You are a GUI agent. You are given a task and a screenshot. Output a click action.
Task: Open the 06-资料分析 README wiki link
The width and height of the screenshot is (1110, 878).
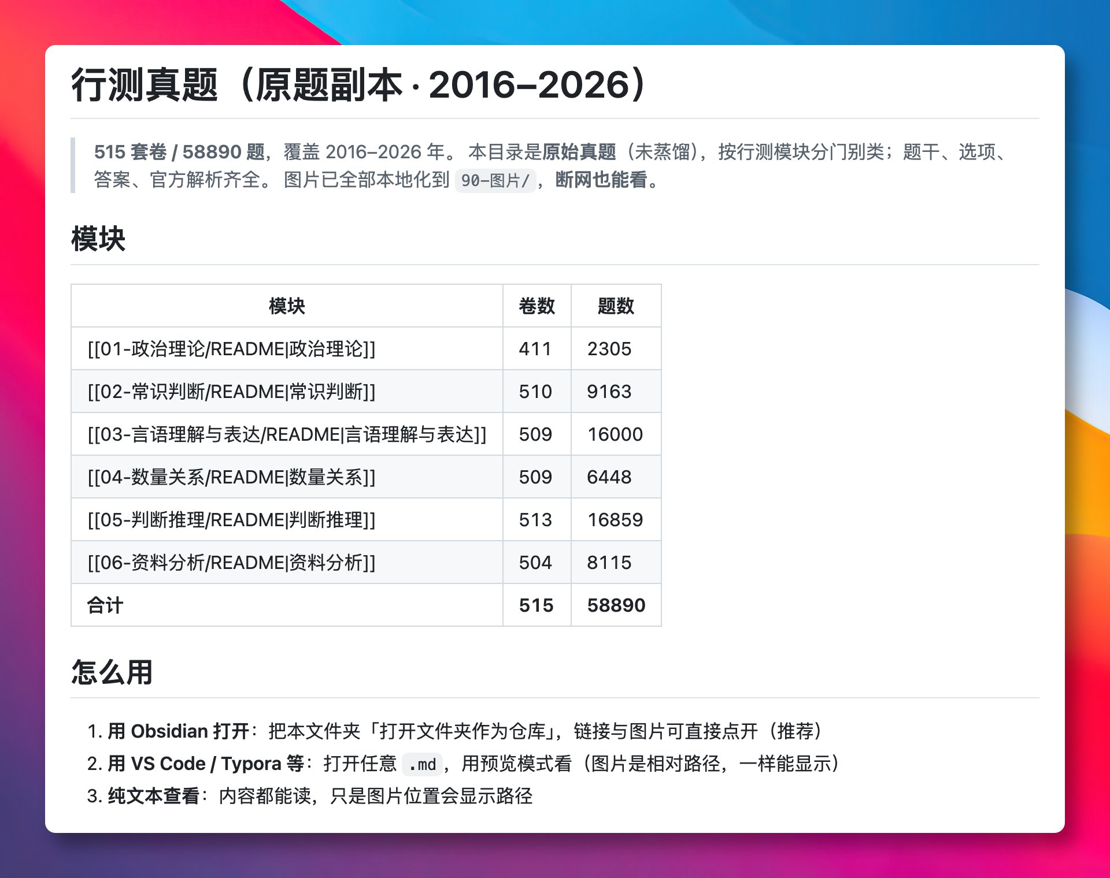(231, 562)
